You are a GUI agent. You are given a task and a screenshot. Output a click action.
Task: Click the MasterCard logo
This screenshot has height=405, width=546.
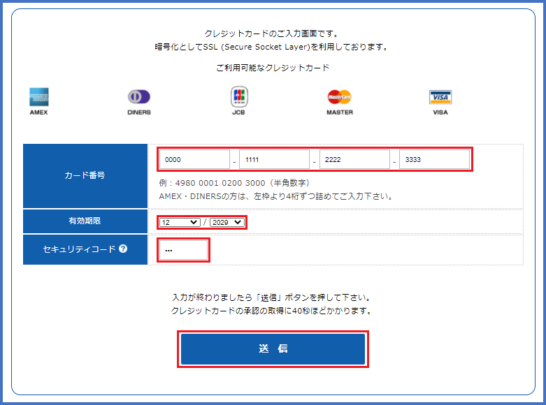pos(339,97)
